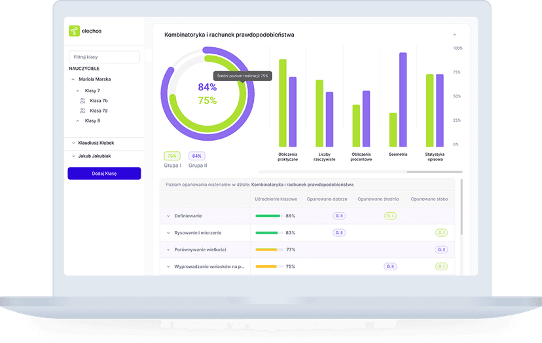The height and width of the screenshot is (343, 542).
Task: Click G.II badge in Porównywanie wielkości row
Action: pos(441,249)
